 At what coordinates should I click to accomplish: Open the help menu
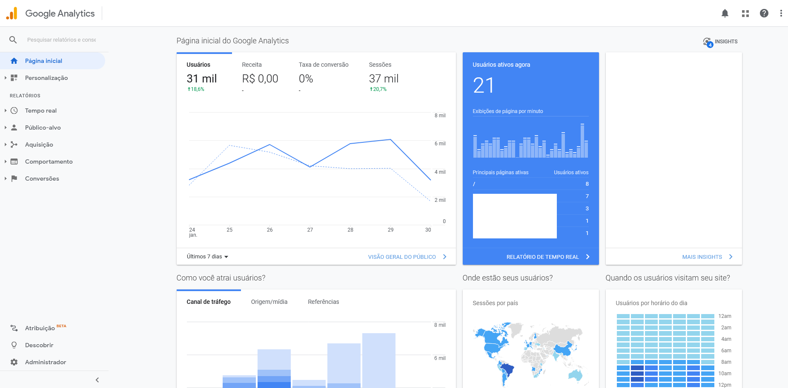(764, 13)
